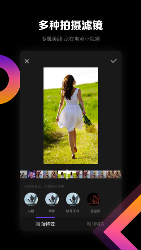
Task: Select the first frame in the timeline strip
Action: coord(24,175)
